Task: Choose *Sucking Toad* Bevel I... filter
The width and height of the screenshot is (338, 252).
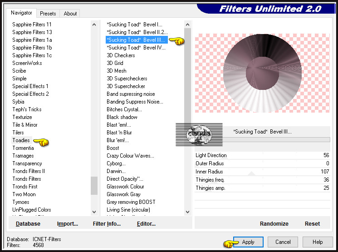Action: (x=134, y=25)
